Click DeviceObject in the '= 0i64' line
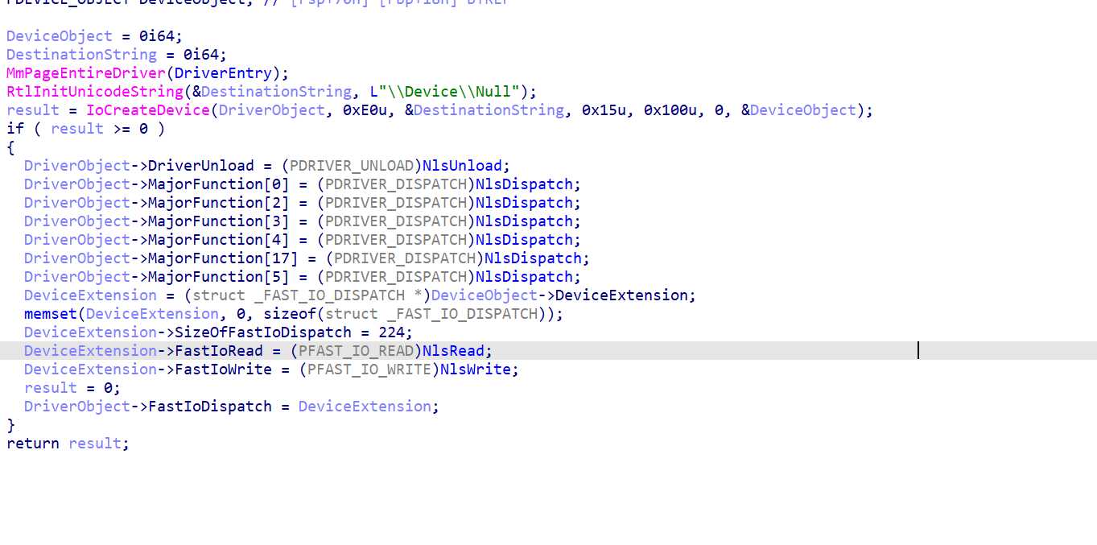 [60, 35]
